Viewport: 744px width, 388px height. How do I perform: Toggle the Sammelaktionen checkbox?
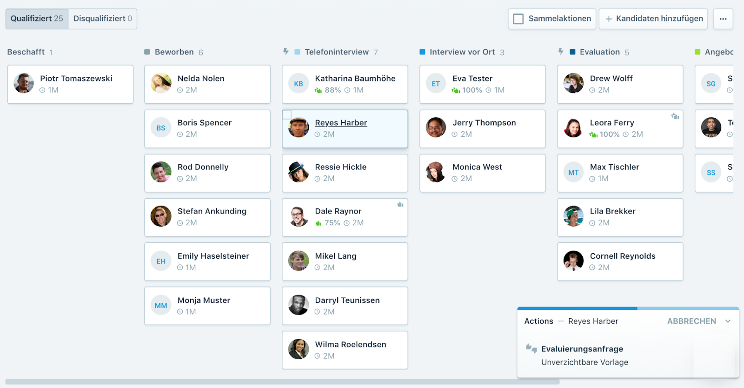[x=518, y=19]
